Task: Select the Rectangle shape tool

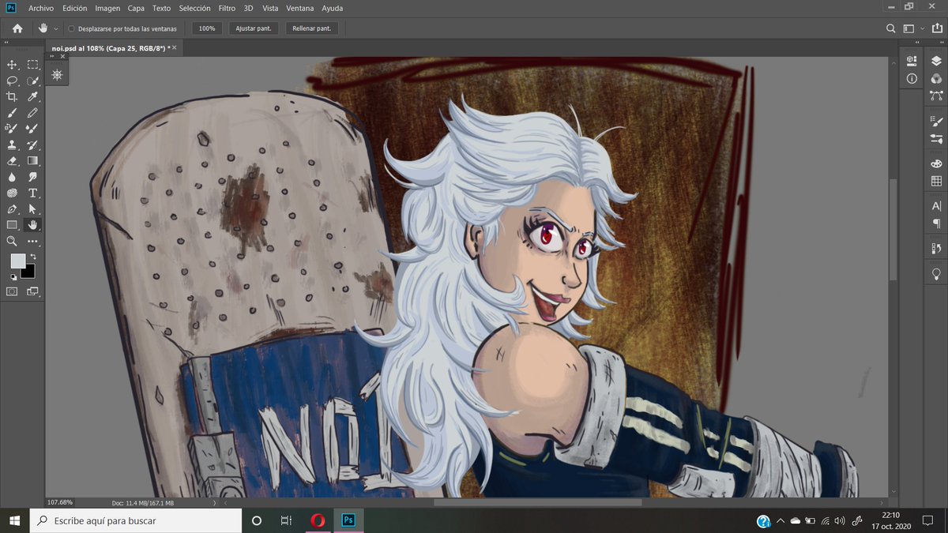Action: [12, 225]
